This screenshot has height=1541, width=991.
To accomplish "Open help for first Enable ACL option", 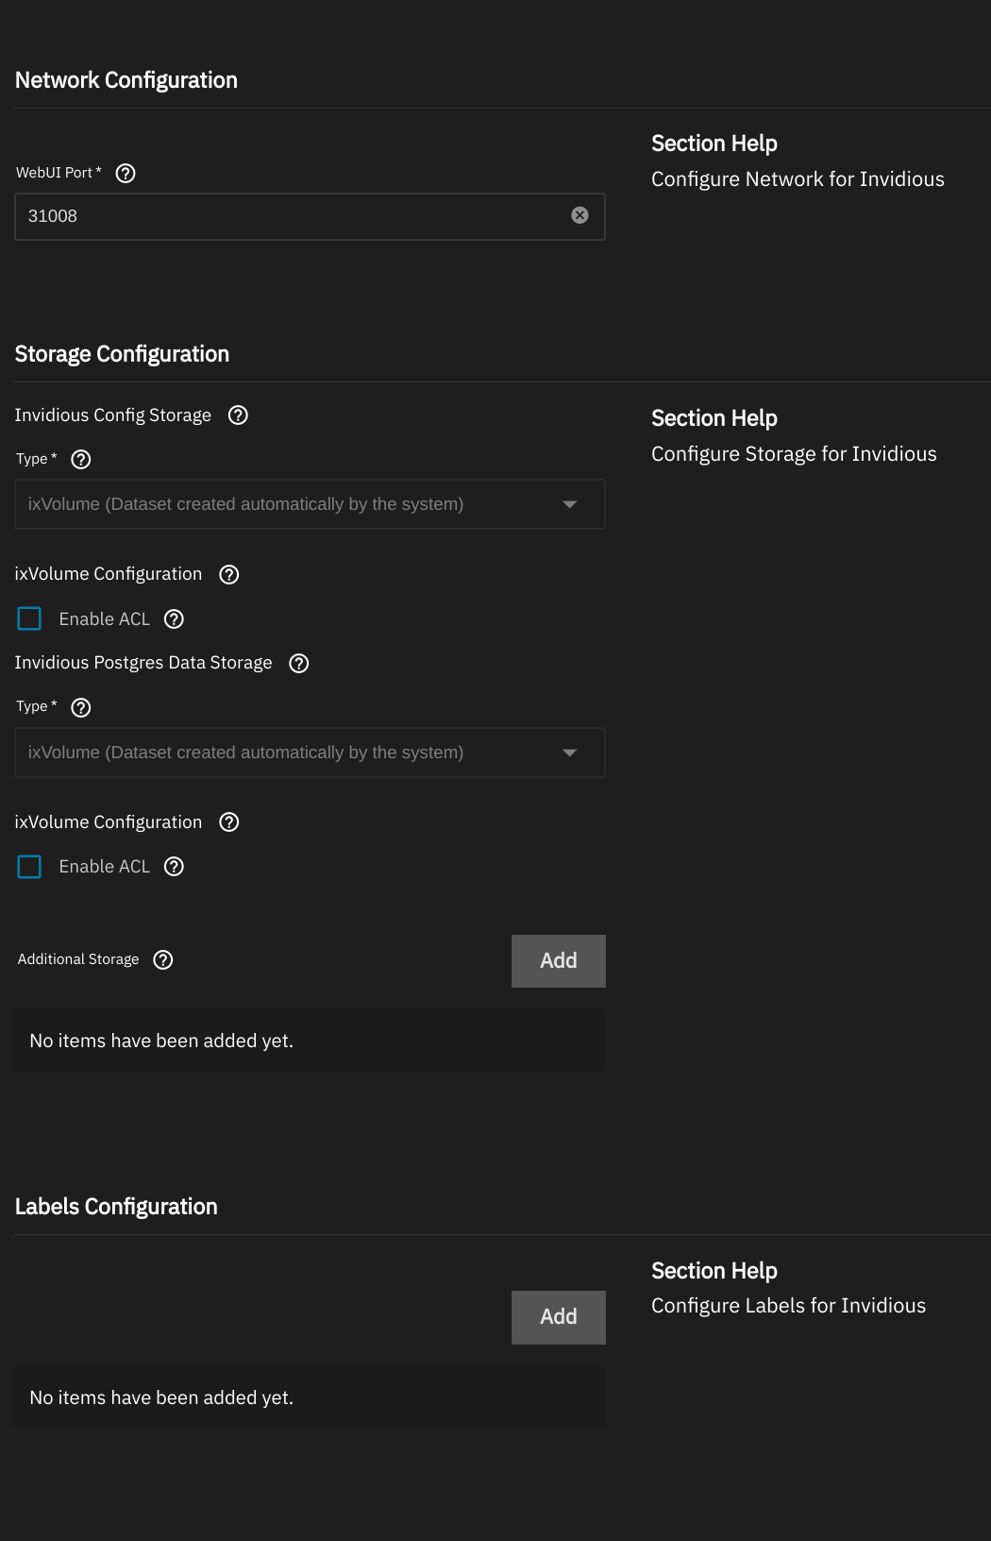I will [x=174, y=618].
